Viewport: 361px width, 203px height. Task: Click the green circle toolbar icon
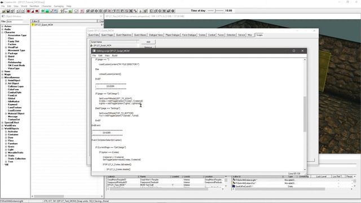[x=43, y=11]
